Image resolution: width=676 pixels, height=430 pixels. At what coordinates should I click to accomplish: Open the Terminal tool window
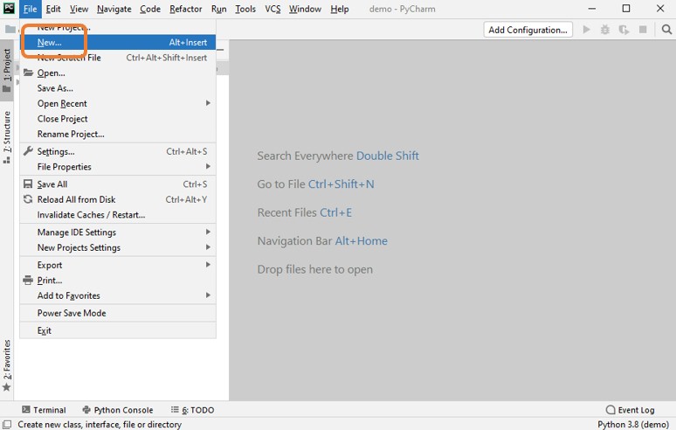[x=44, y=410]
